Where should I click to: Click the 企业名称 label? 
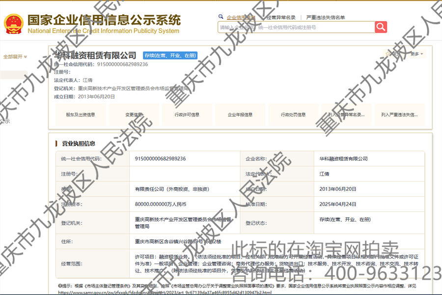click(256, 159)
